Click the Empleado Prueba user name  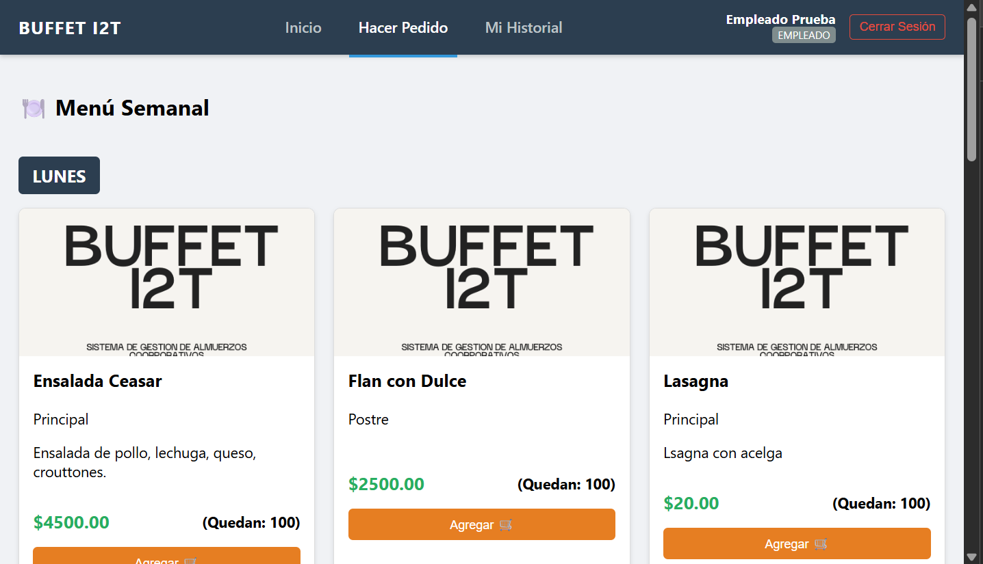tap(780, 20)
